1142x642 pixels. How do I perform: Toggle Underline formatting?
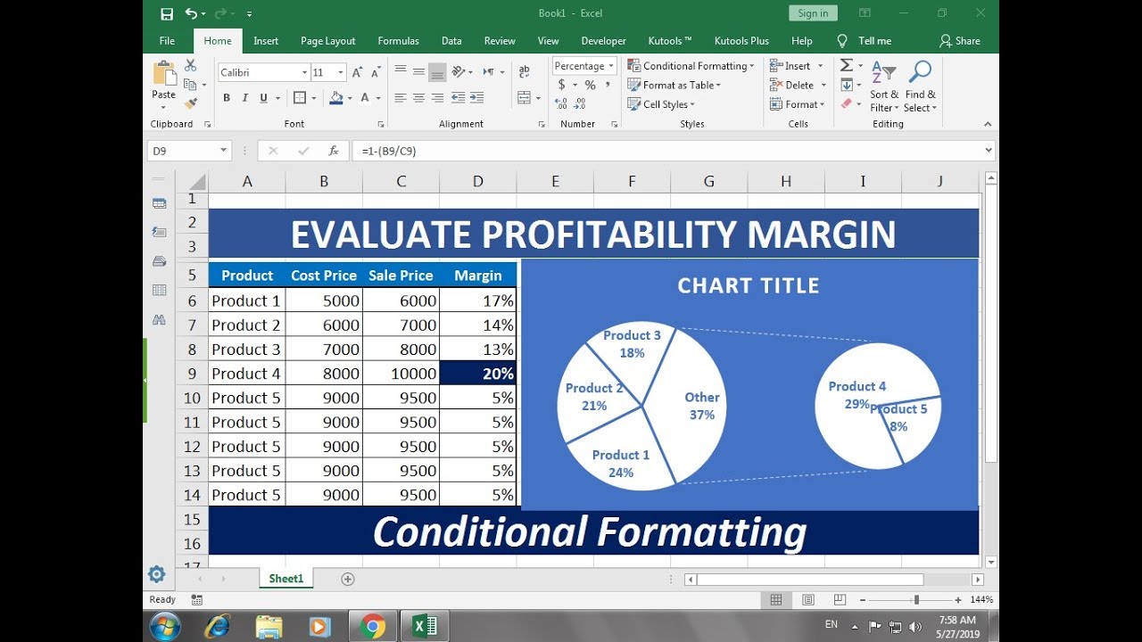(x=263, y=98)
